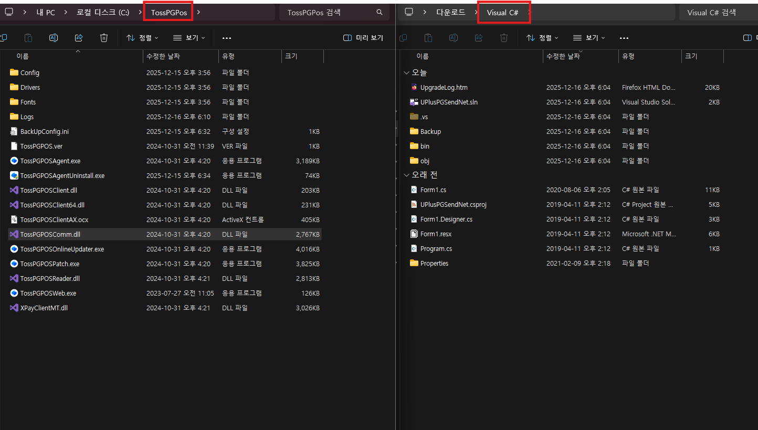758x430 pixels.
Task: Select the XPayClientMT.dll file icon
Action: [14, 308]
